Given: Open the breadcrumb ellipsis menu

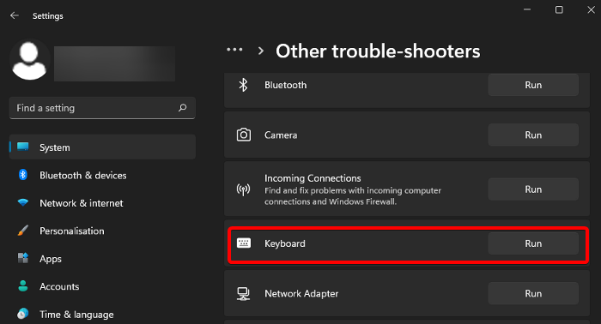Looking at the screenshot, I should point(234,50).
